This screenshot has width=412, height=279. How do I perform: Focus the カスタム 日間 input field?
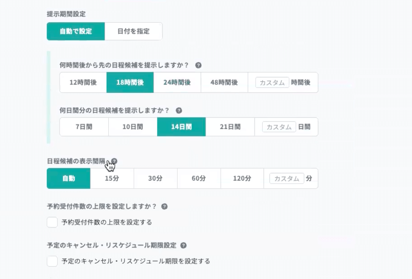279,127
